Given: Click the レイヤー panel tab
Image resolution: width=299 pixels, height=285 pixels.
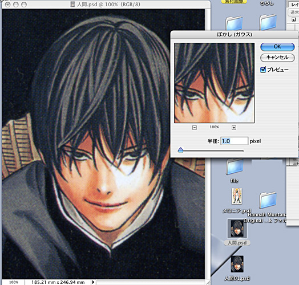Looking at the screenshot, I should (x=294, y=5).
